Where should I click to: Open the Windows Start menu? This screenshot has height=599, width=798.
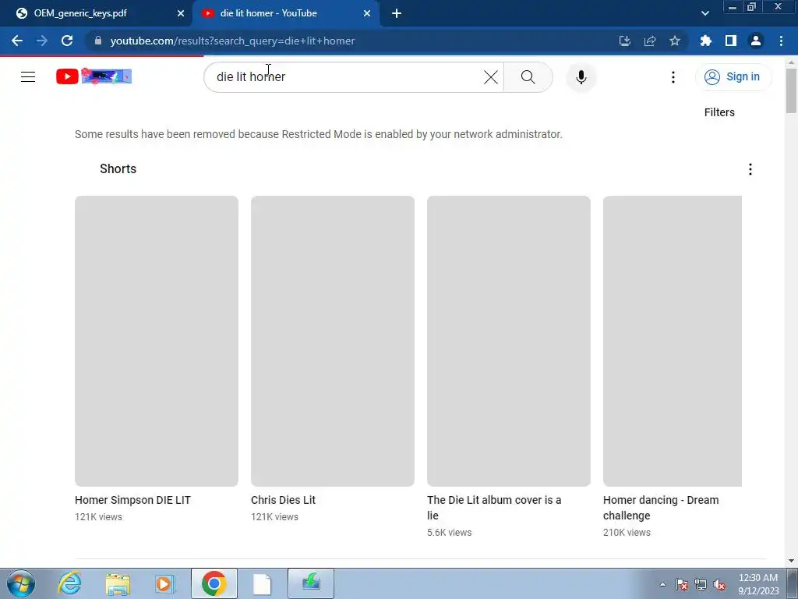coord(20,583)
